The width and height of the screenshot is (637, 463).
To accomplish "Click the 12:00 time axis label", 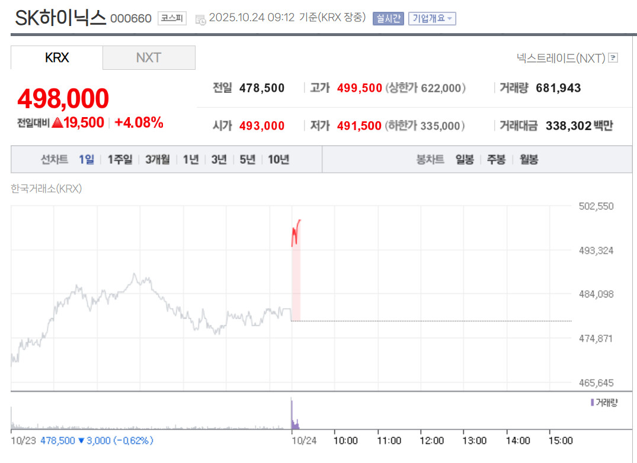I will tap(431, 441).
